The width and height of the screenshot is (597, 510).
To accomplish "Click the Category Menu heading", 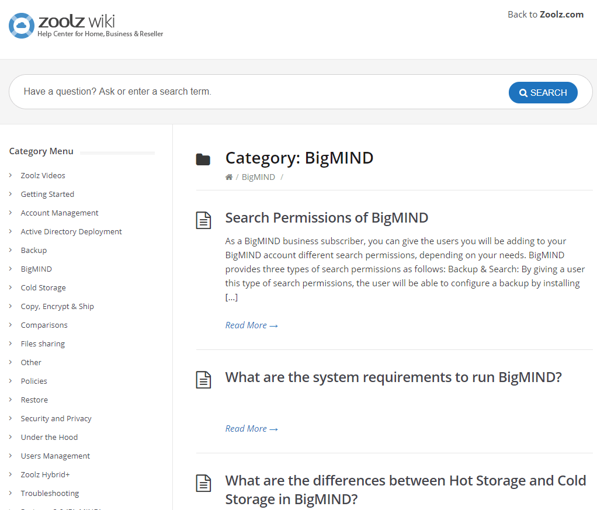I will pyautogui.click(x=41, y=151).
